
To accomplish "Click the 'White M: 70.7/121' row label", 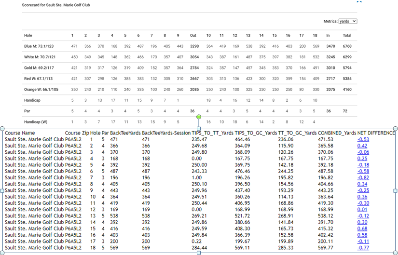I will [40, 57].
